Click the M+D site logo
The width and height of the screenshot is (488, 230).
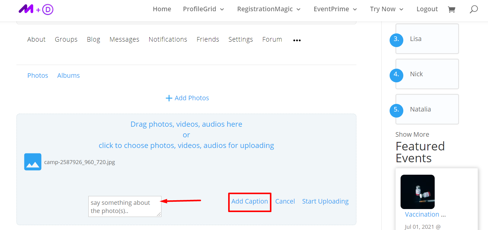click(x=36, y=9)
